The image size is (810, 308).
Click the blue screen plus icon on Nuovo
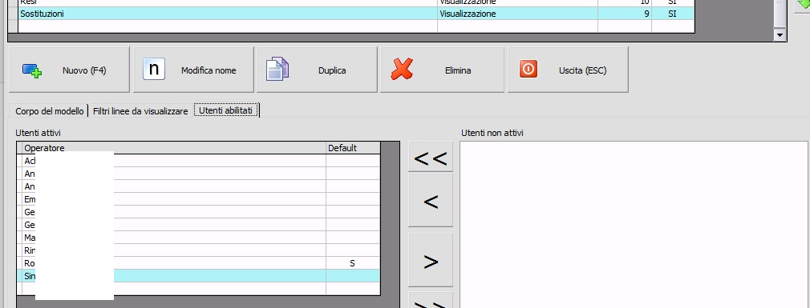pos(32,70)
